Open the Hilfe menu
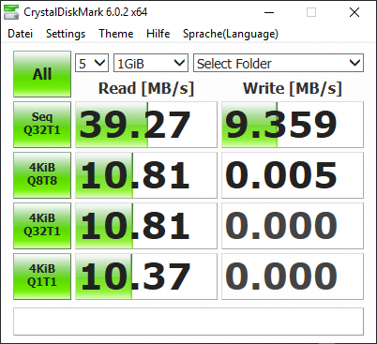The height and width of the screenshot is (344, 377). [158, 34]
